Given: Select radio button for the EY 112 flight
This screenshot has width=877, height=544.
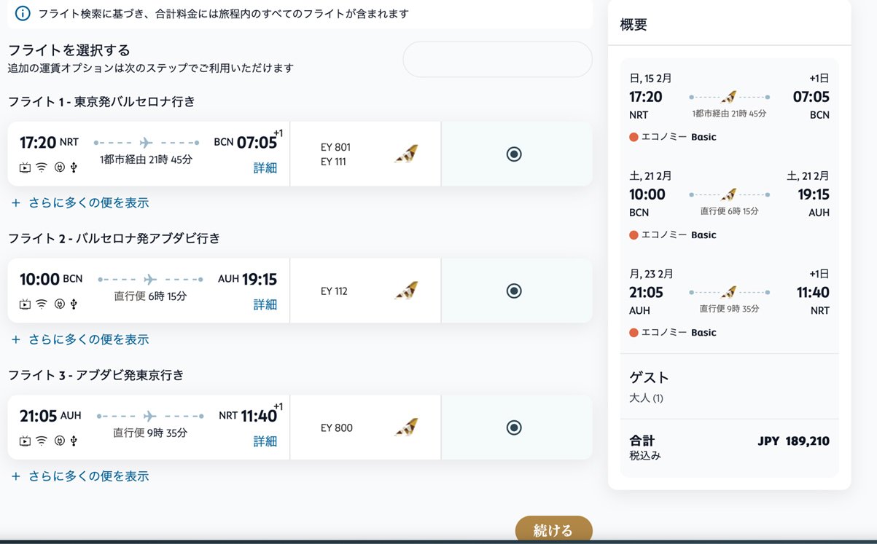Looking at the screenshot, I should click(514, 291).
